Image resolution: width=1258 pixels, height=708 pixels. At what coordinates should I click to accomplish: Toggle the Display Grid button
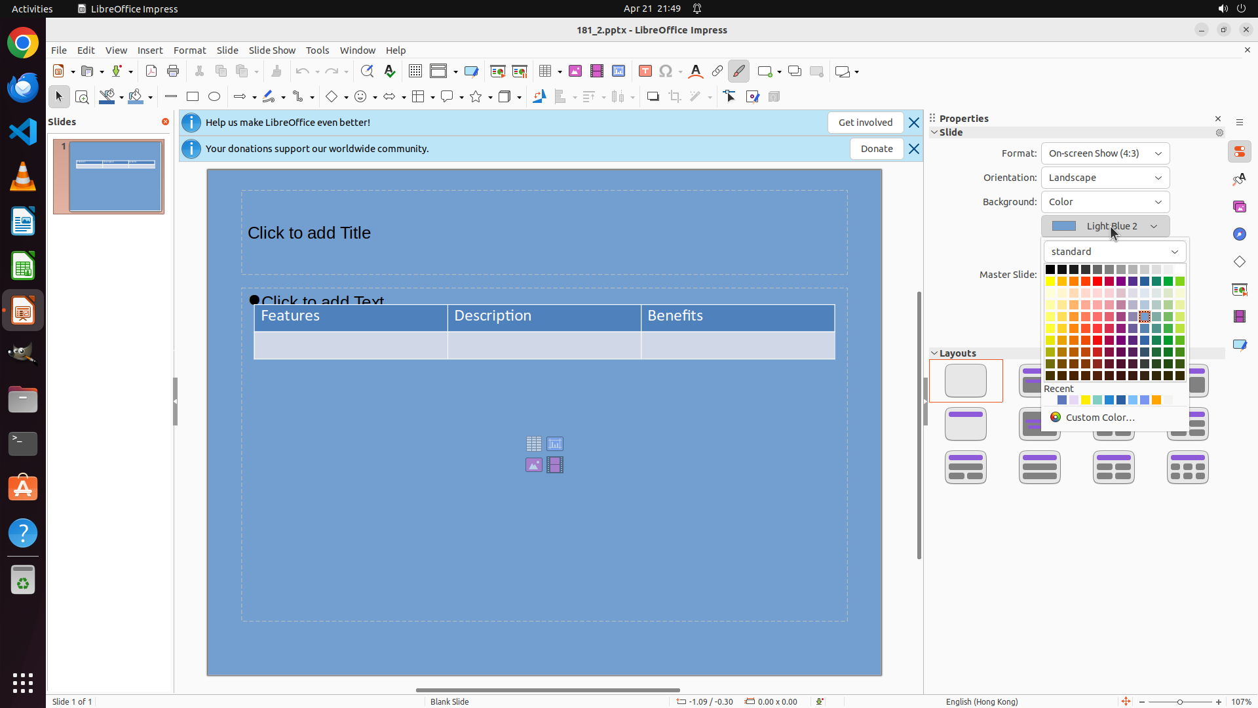(415, 71)
